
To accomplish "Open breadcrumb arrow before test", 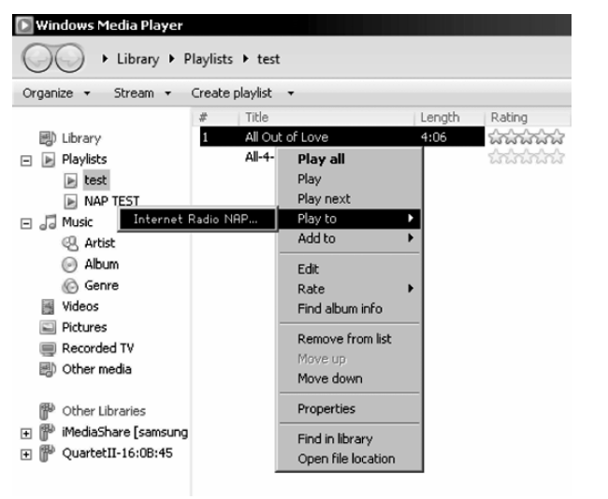I will 245,59.
